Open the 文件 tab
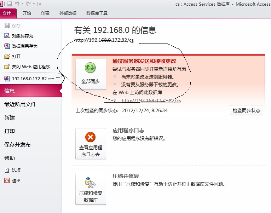Image resolution: width=271 pixels, height=213 pixels. [x=8, y=13]
